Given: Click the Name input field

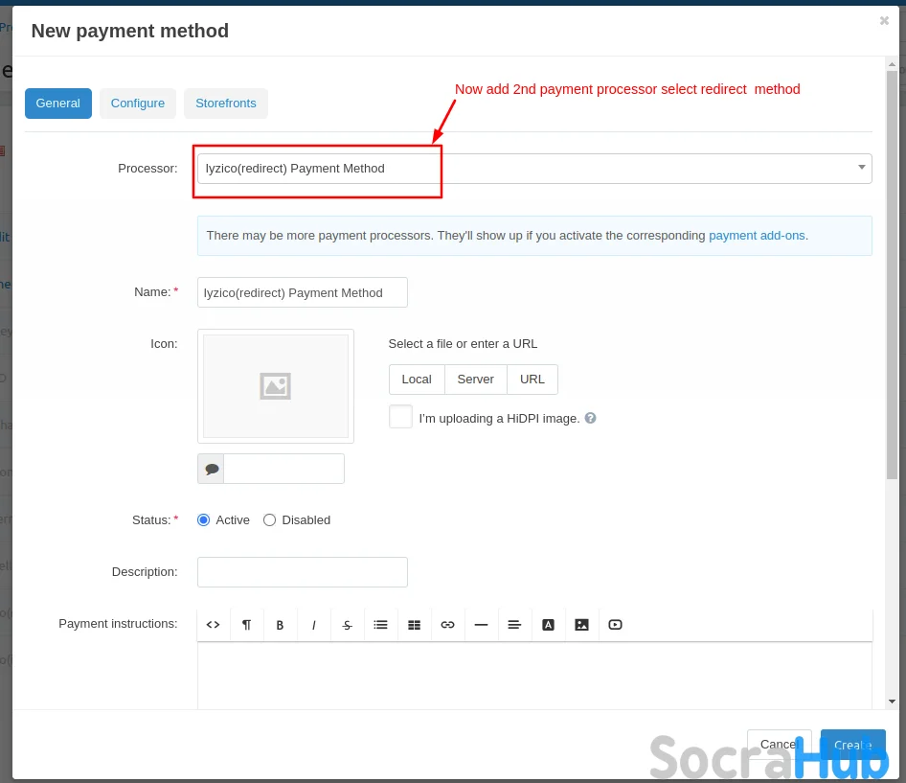Looking at the screenshot, I should tap(303, 292).
